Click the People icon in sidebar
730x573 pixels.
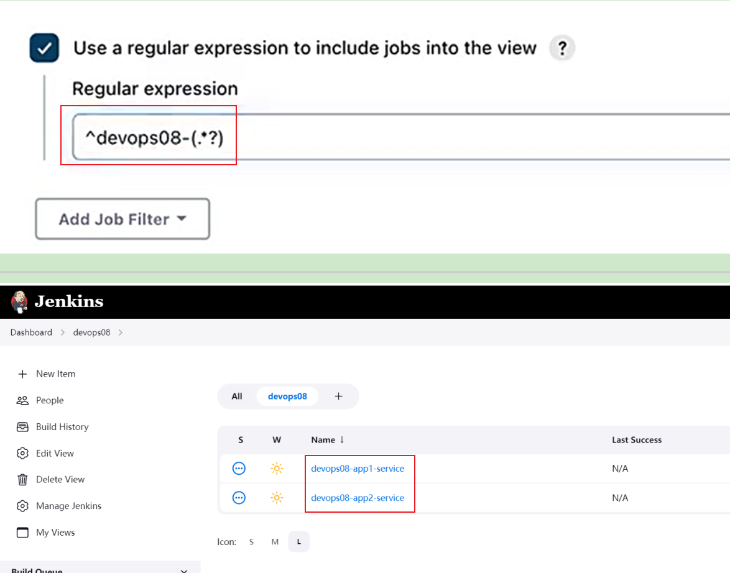(x=22, y=400)
